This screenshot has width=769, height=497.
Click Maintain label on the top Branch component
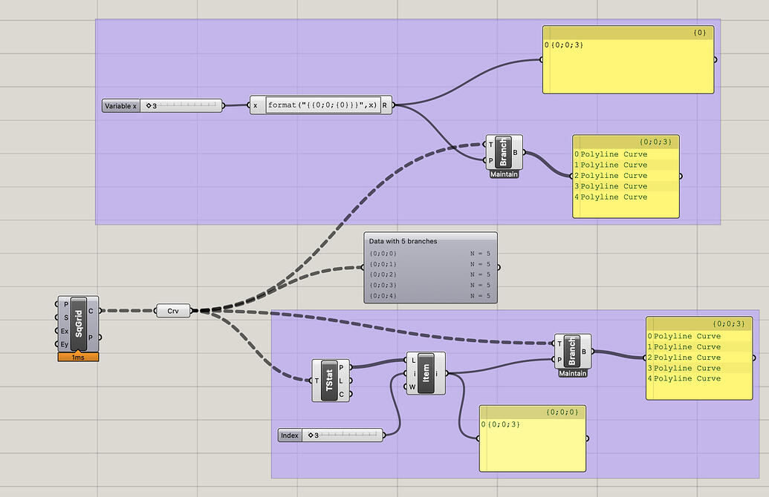click(x=504, y=174)
